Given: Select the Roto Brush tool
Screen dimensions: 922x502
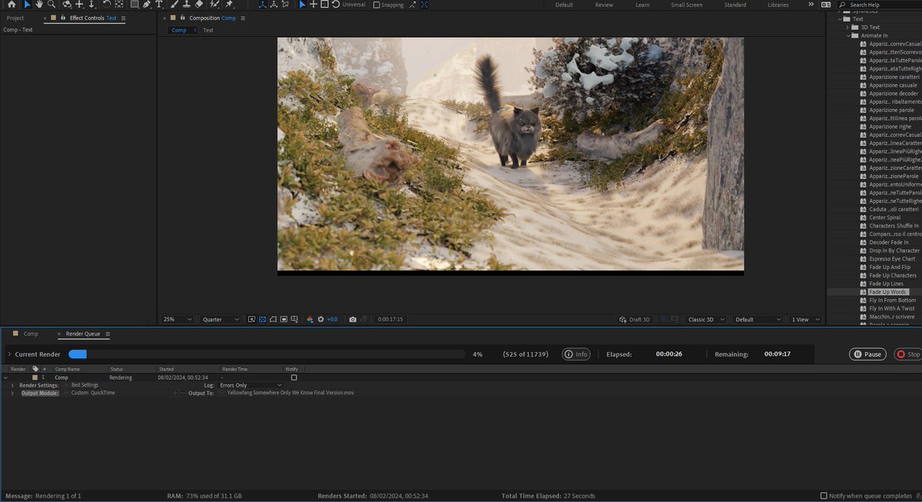Looking at the screenshot, I should pyautogui.click(x=214, y=5).
